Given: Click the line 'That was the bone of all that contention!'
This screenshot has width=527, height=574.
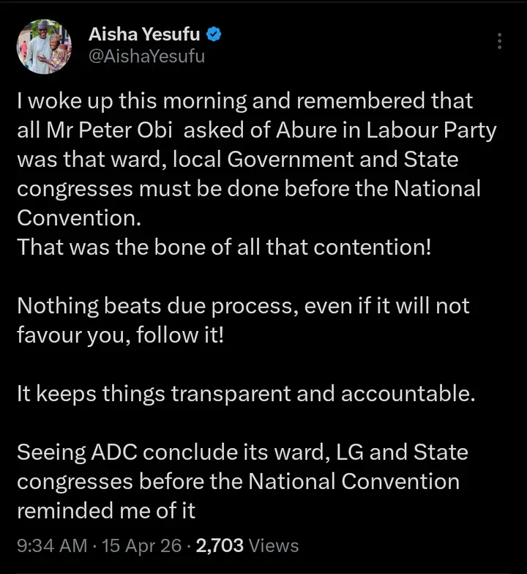Looking at the screenshot, I should tap(223, 247).
